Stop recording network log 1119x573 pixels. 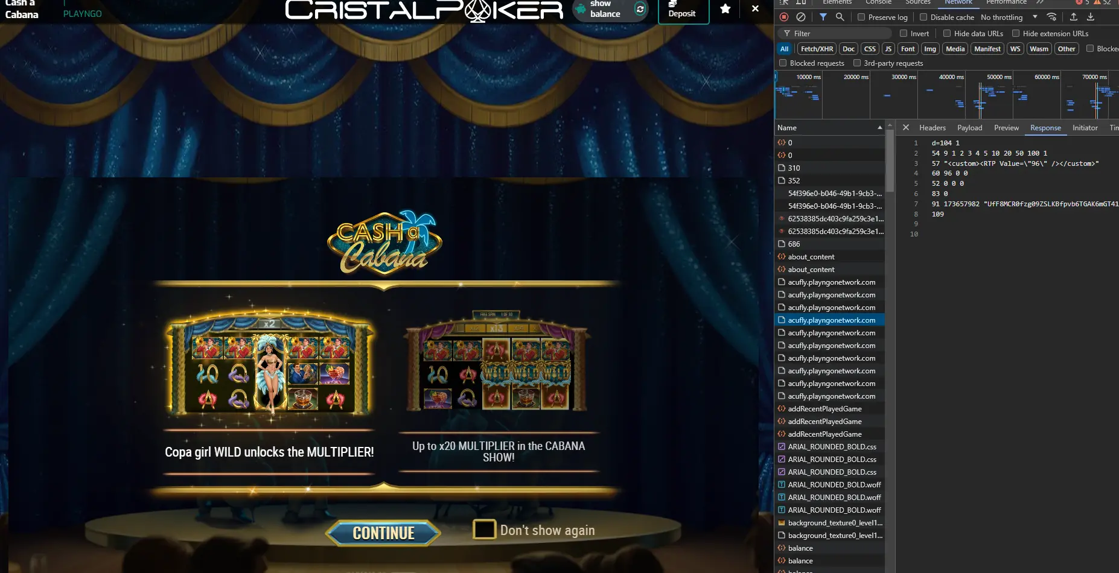[783, 17]
